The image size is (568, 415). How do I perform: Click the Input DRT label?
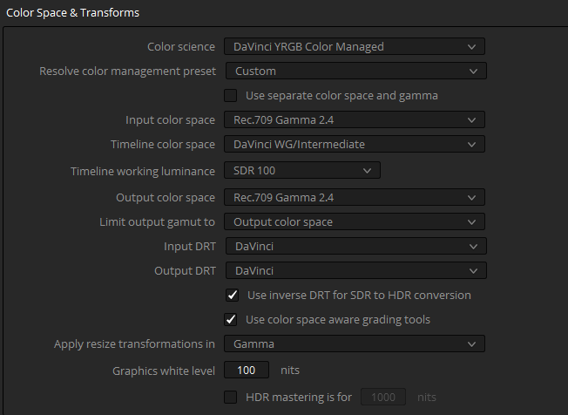190,247
